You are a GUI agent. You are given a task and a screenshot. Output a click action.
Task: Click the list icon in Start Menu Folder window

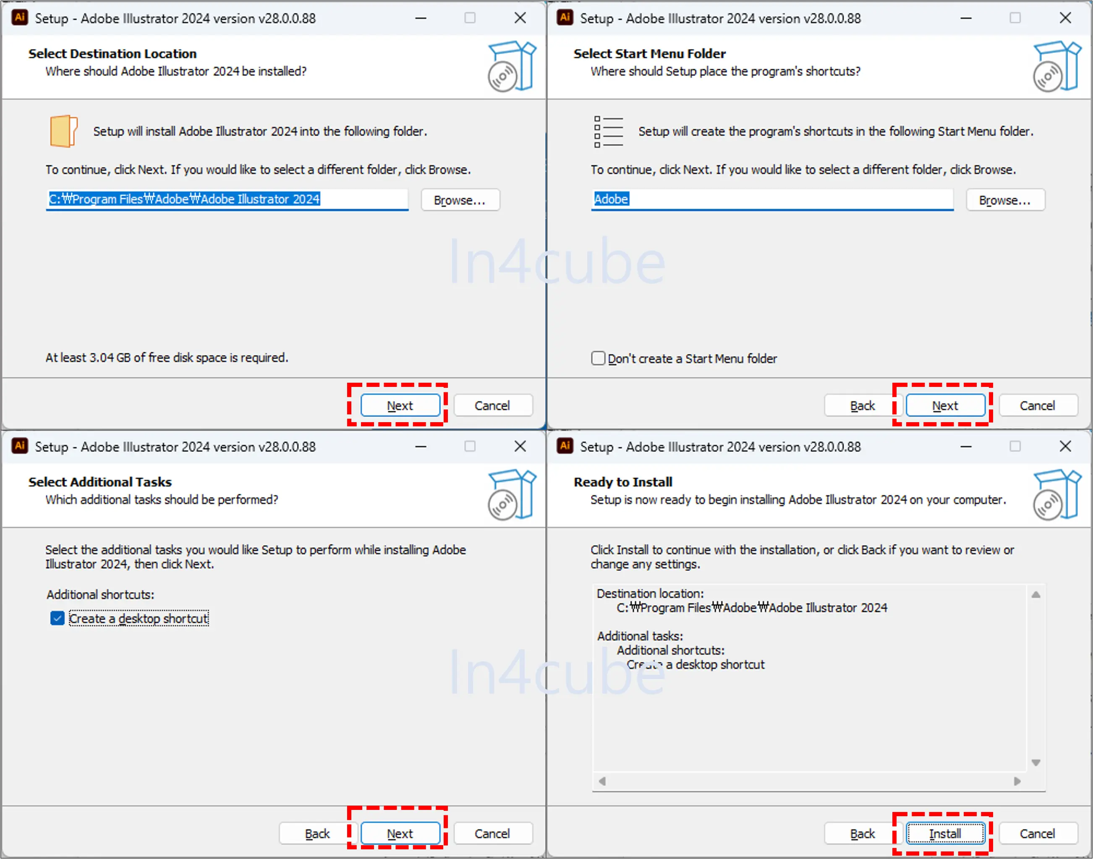[608, 132]
